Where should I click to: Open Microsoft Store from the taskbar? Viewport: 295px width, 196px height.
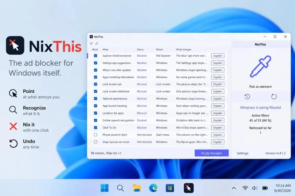pyautogui.click(x=170, y=188)
